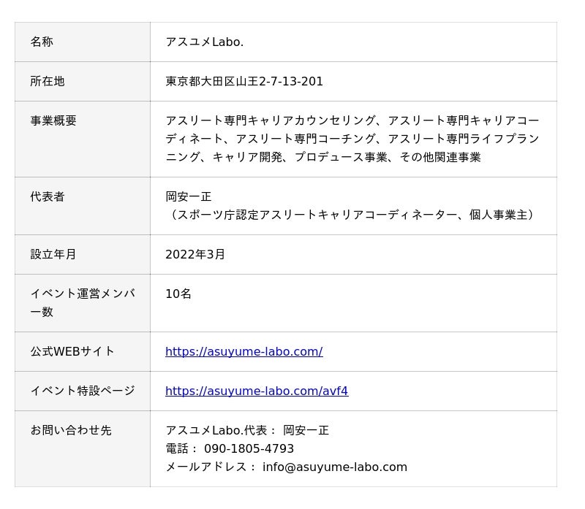
Task: Click the 代表者 row label
Action: (47, 196)
